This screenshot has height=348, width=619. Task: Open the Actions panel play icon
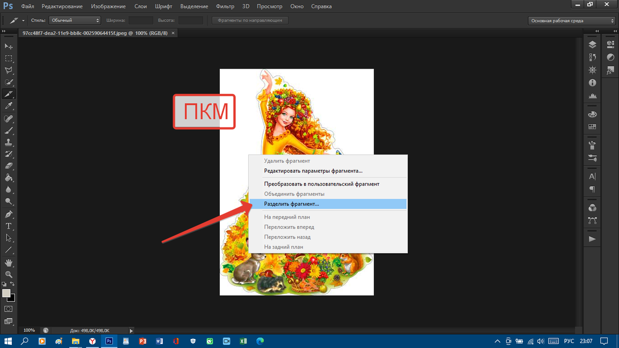coord(592,239)
